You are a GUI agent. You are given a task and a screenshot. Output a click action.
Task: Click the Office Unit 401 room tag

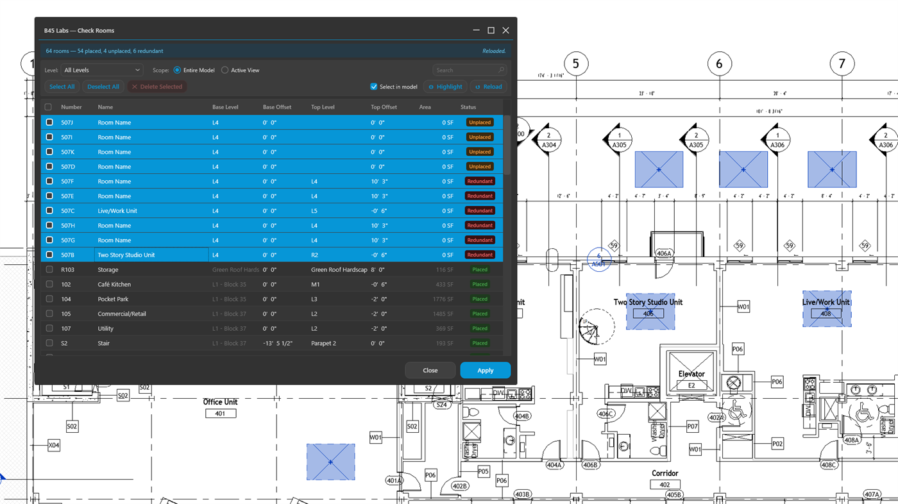click(221, 414)
